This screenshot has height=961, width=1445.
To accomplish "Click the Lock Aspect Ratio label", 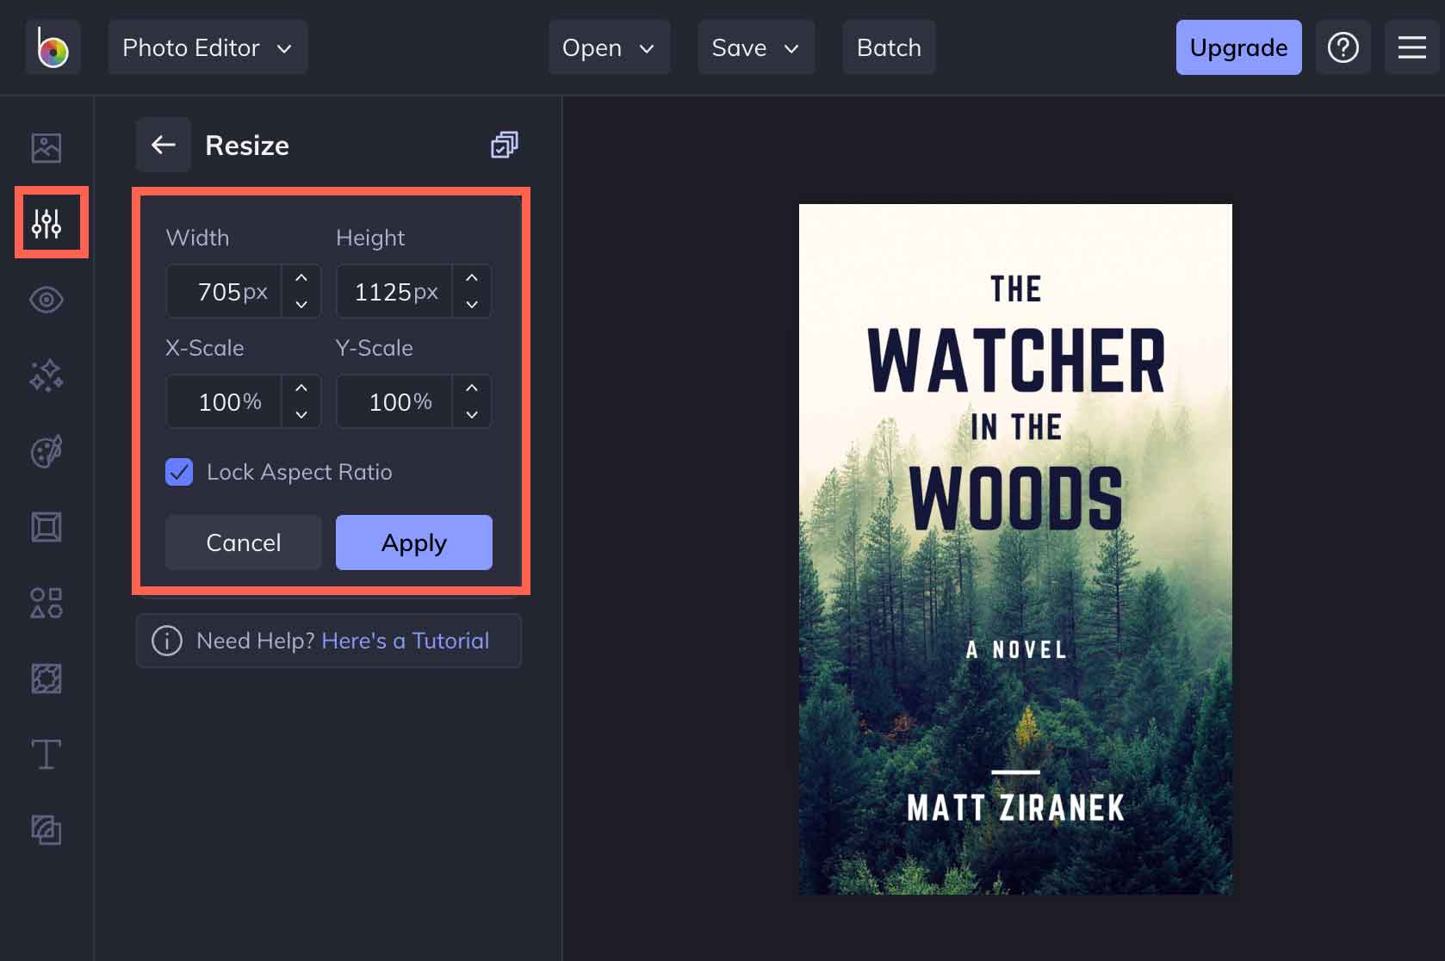I will coord(299,472).
